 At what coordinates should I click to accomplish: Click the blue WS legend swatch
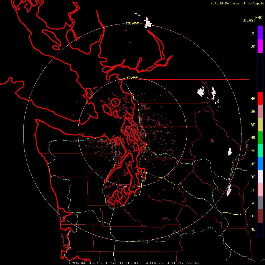pos(260,164)
